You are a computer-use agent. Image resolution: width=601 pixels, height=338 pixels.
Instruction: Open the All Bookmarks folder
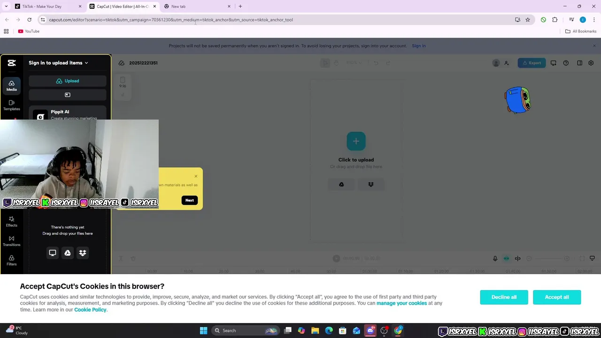[x=581, y=31]
